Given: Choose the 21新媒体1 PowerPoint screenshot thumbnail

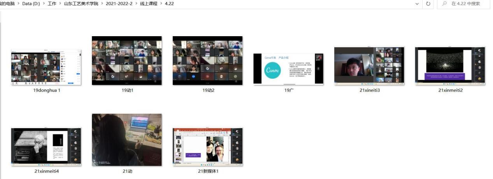Looking at the screenshot, I should coord(207,146).
